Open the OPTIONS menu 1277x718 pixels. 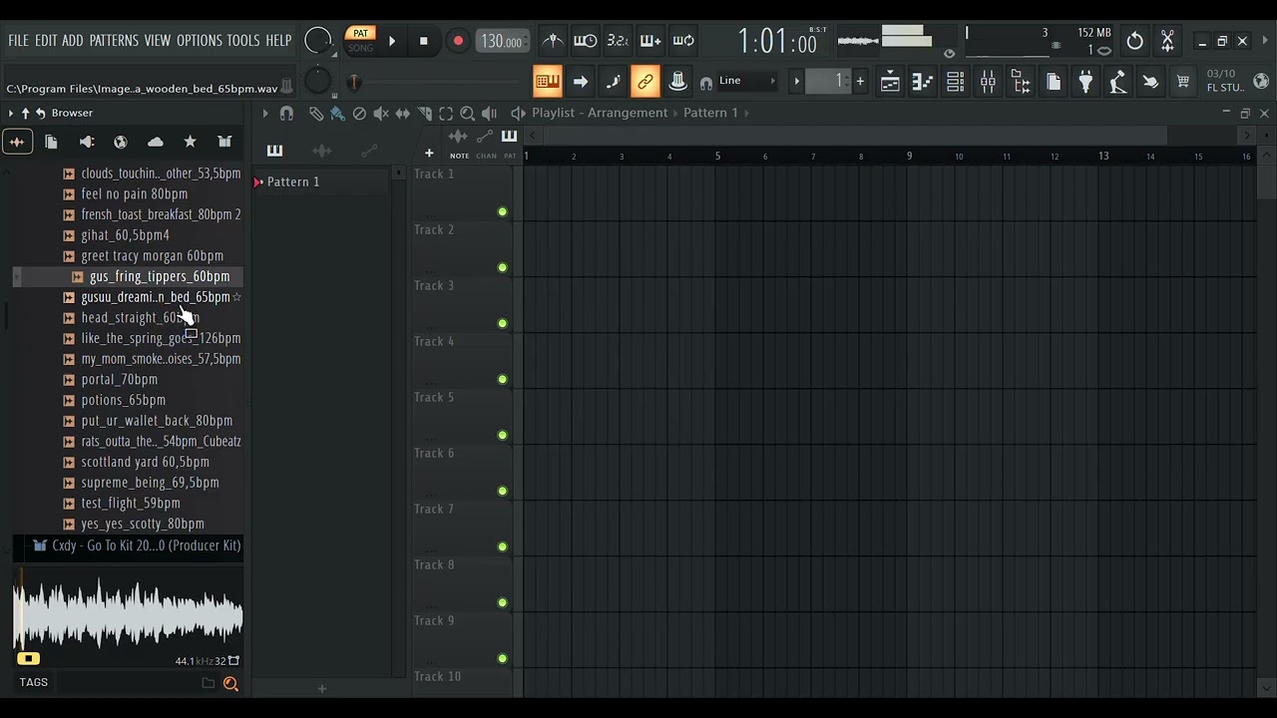[x=199, y=41]
